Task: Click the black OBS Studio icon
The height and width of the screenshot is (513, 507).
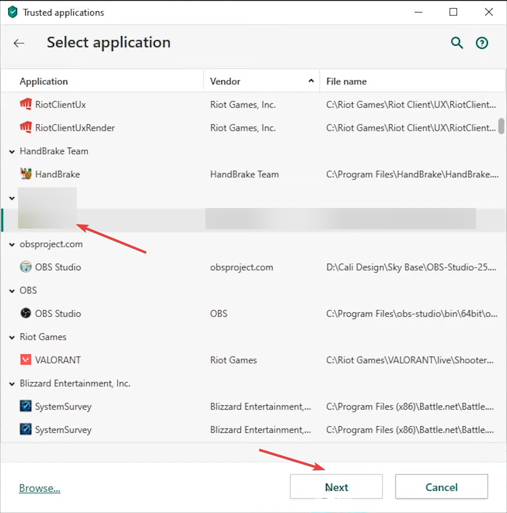Action: click(x=26, y=313)
